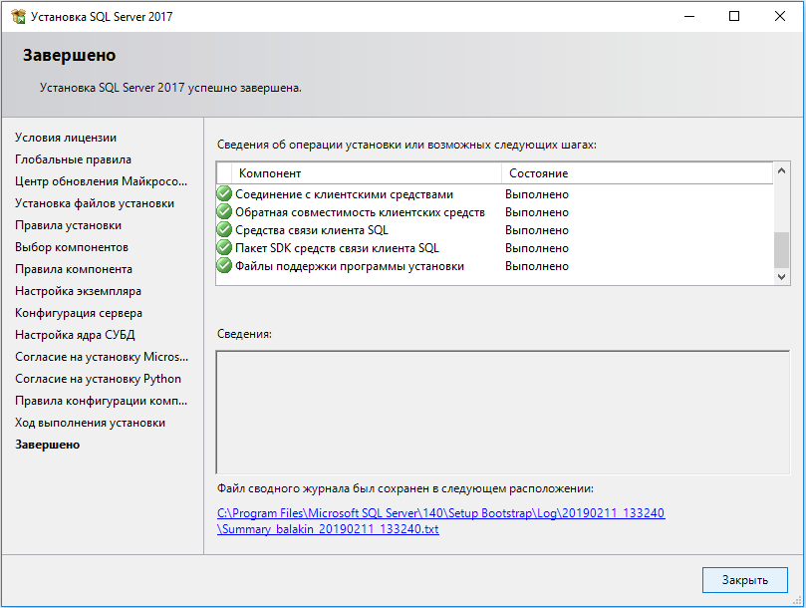Click the row Файлы поддержки программы установки

tap(494, 266)
